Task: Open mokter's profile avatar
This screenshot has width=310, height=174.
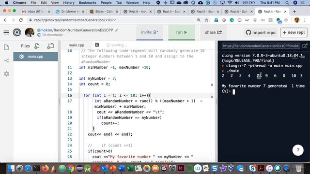Action: [30, 32]
